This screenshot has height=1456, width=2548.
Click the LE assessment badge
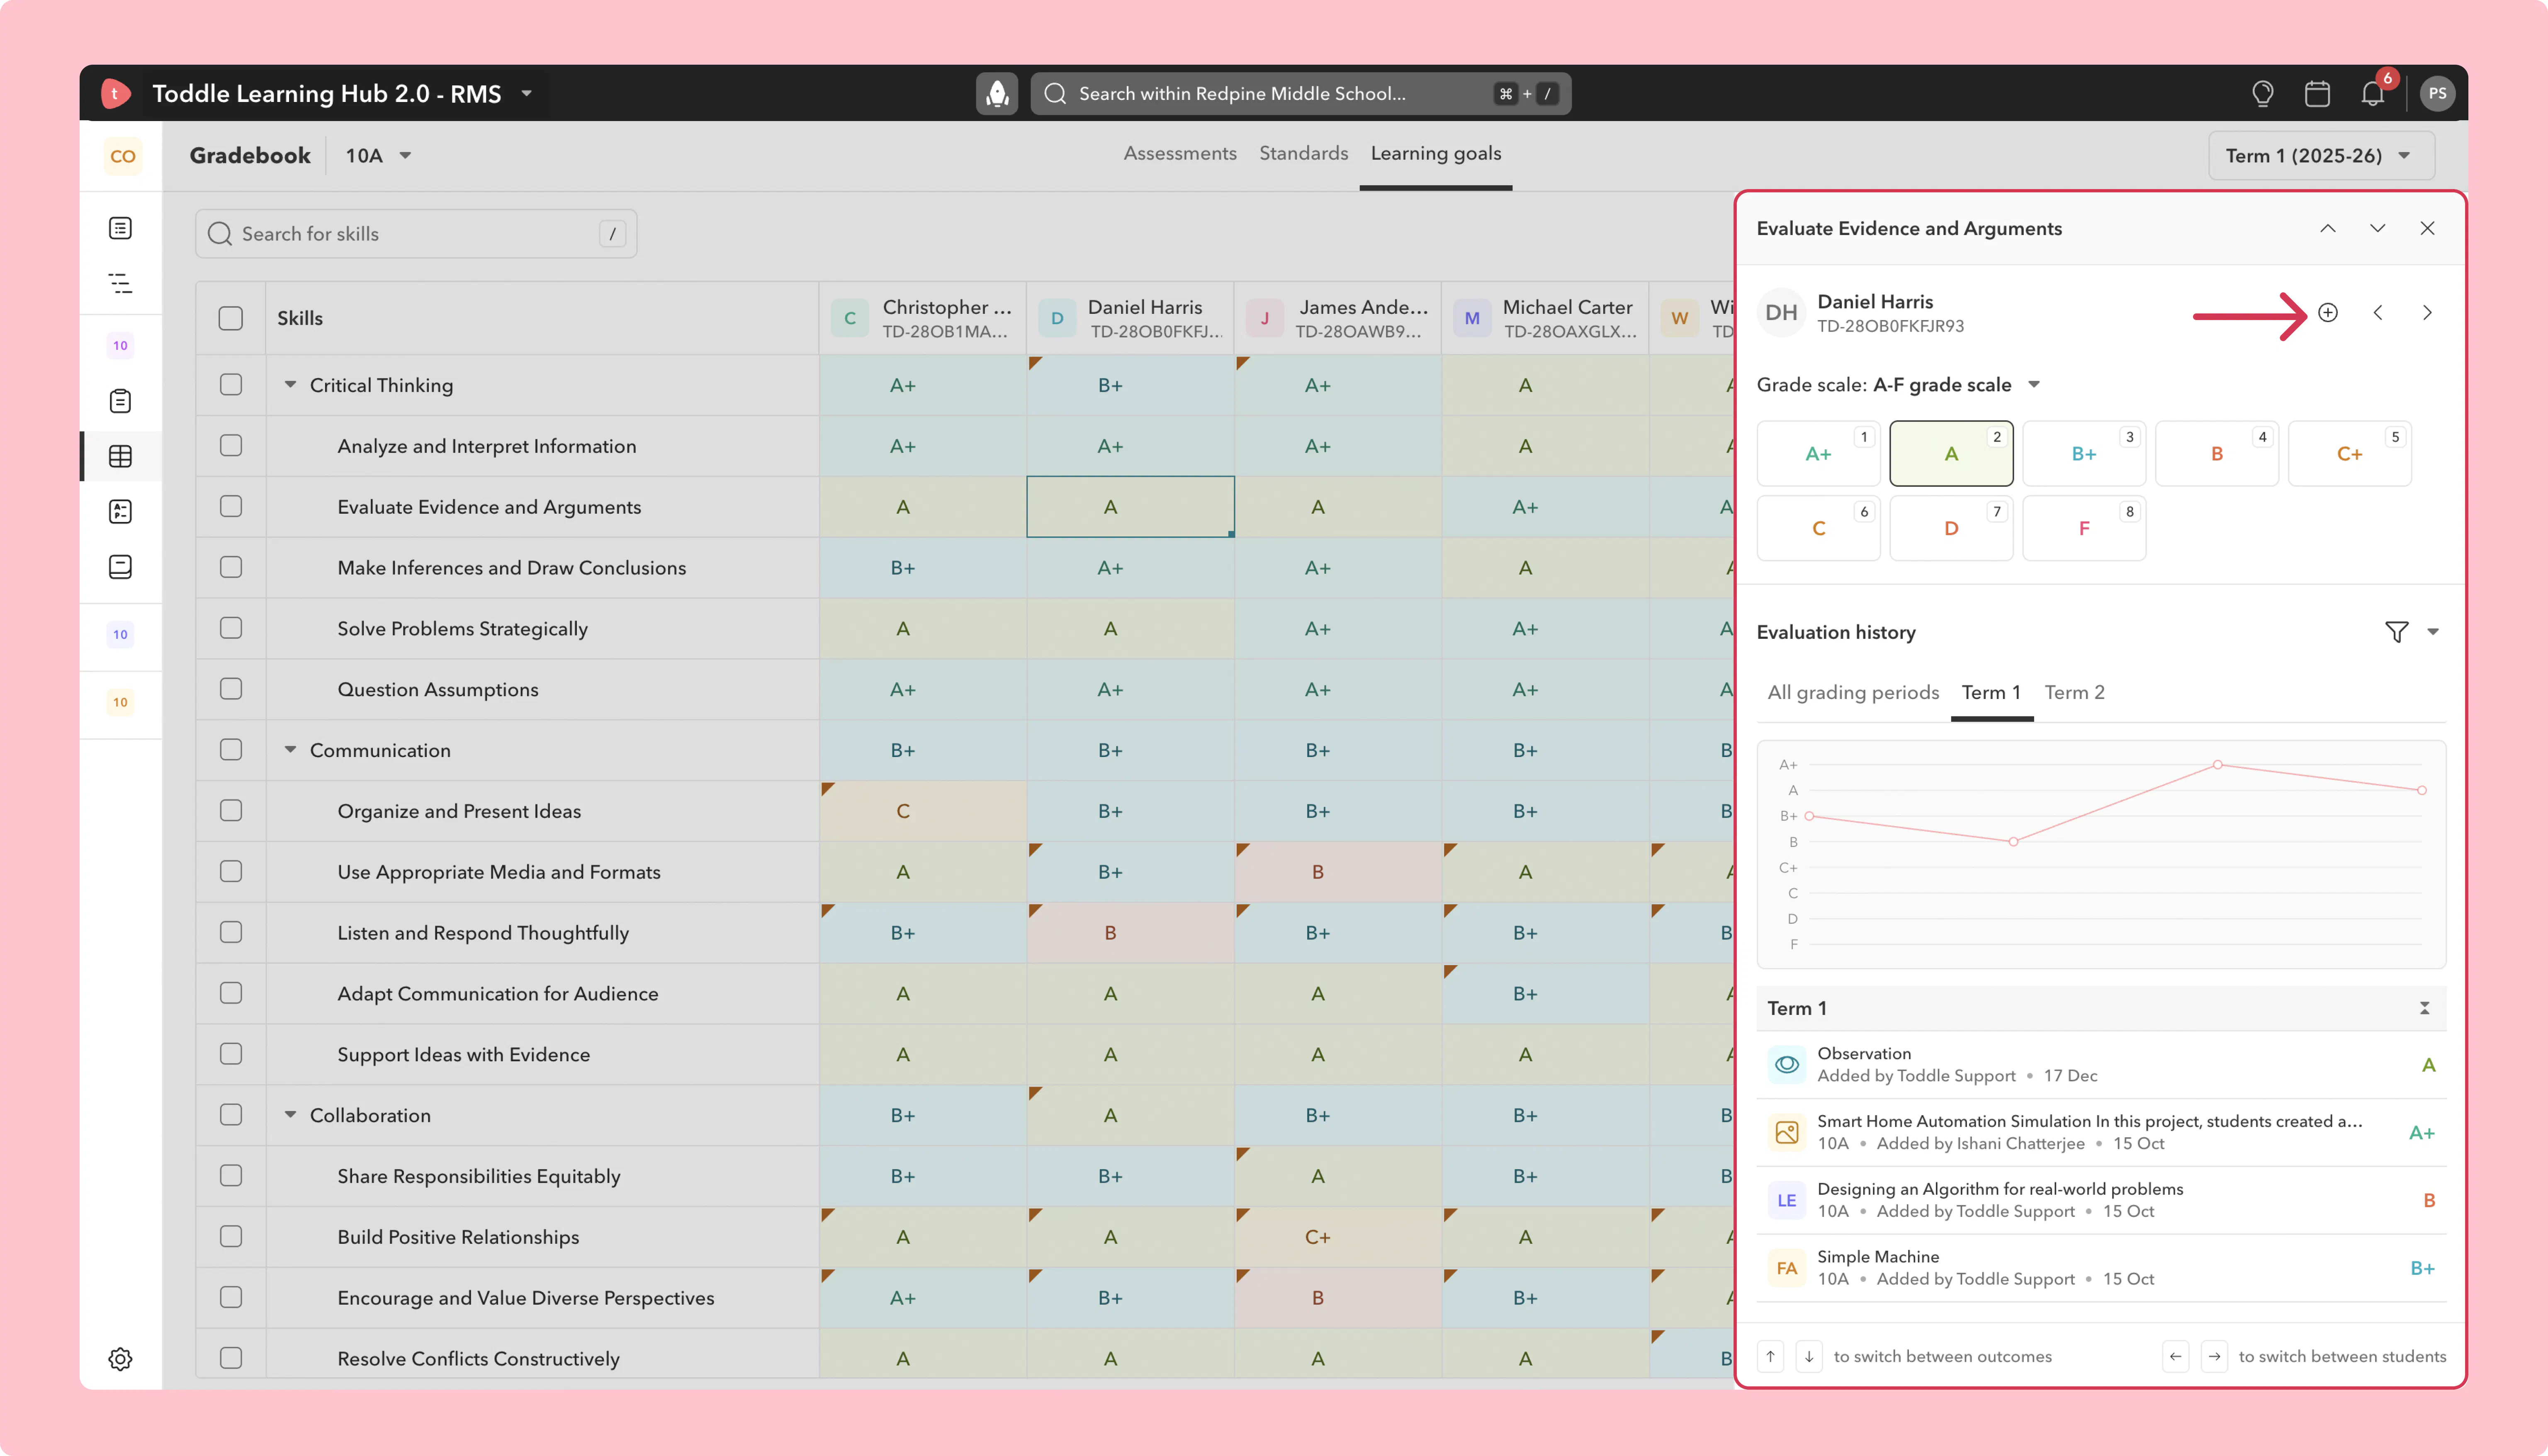1786,1200
